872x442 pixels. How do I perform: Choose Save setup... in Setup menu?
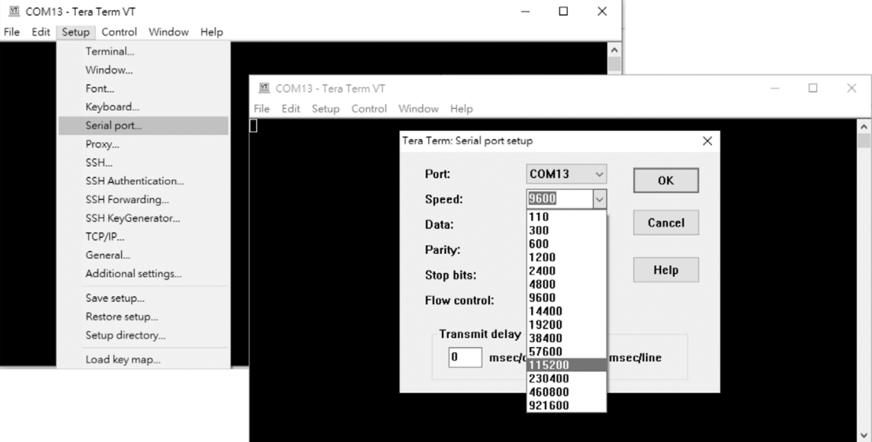(x=144, y=298)
